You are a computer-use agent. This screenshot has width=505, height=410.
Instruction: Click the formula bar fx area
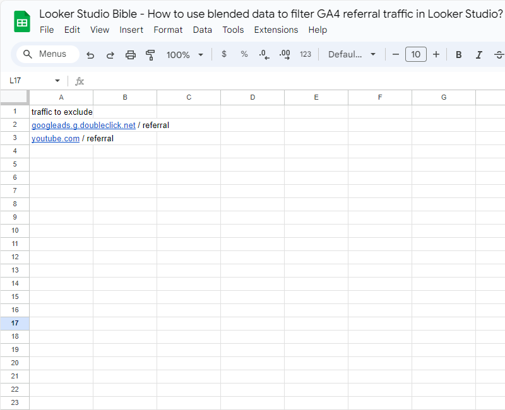(x=80, y=81)
